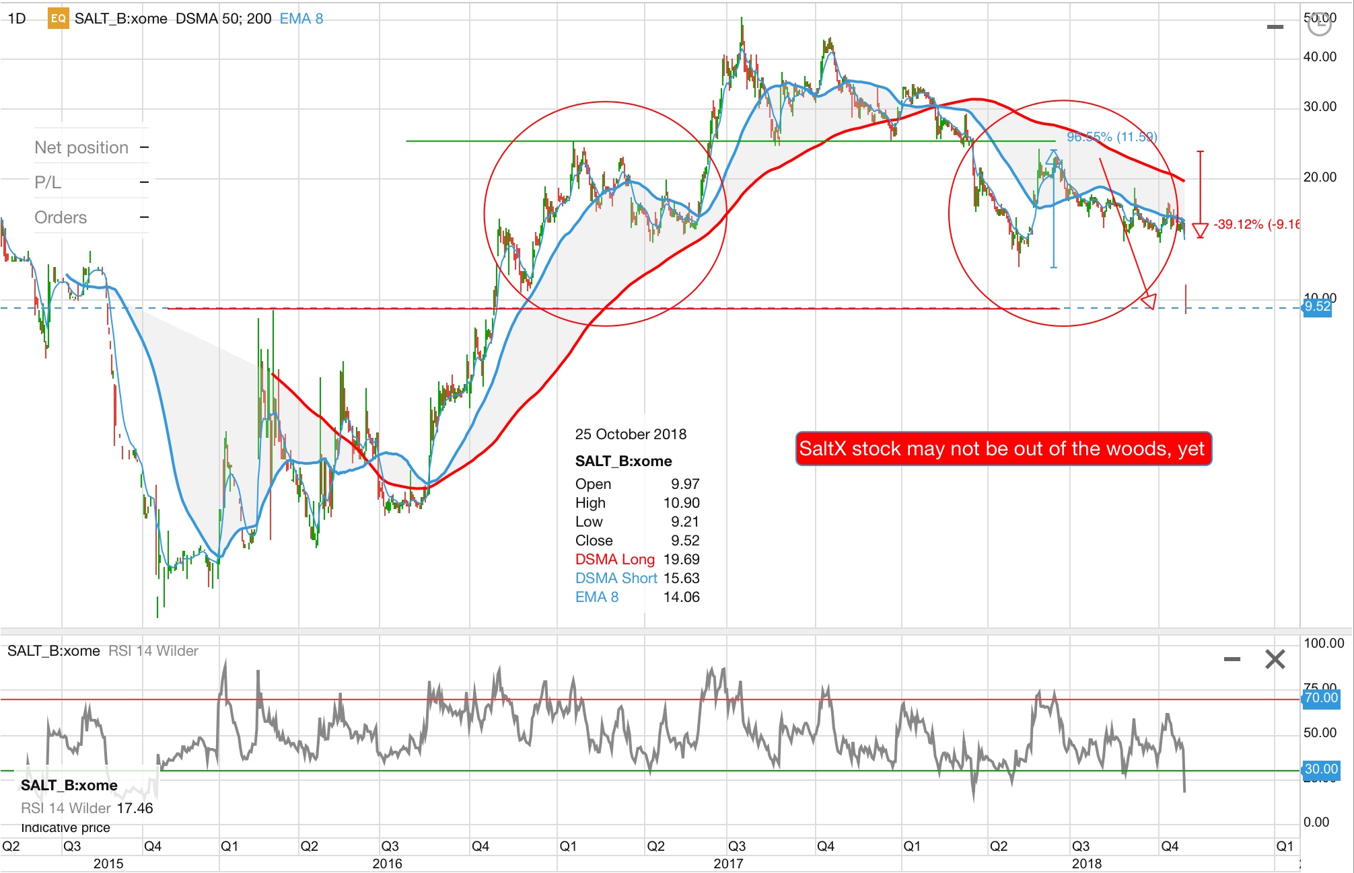Screen dimensions: 1354x873
Task: Open DSMA 50; 200 indicator settings
Action: [223, 18]
